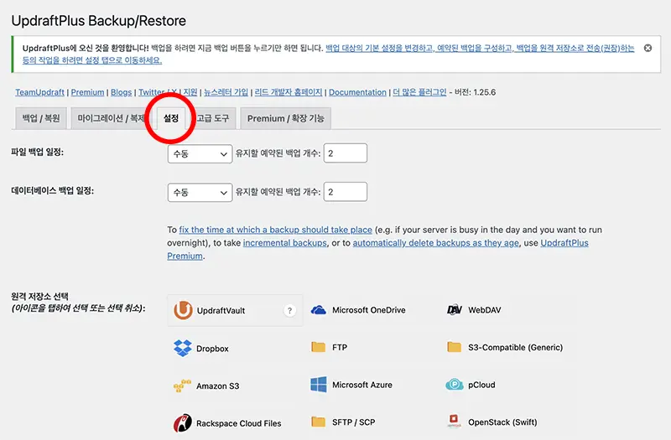The width and height of the screenshot is (671, 440).
Task: Open the 더 많은 플러그인 link
Action: [x=419, y=92]
